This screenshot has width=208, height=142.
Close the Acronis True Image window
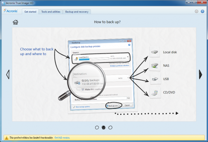pos(202,2)
